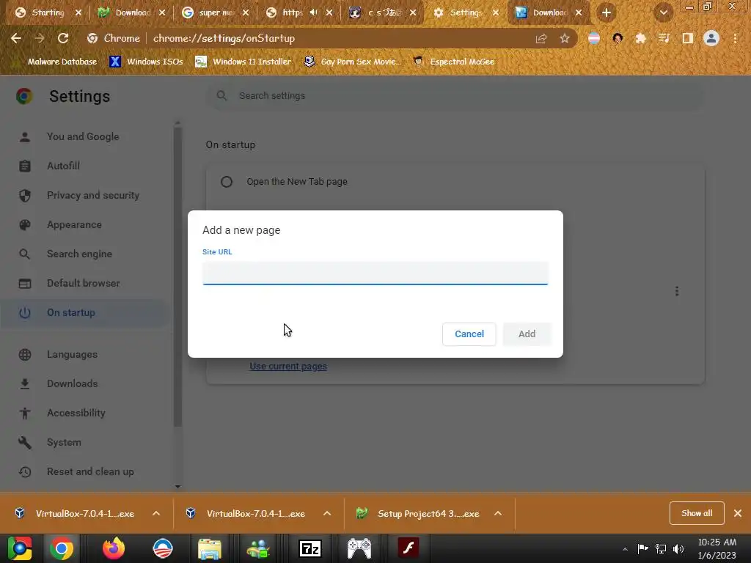
Task: Expand Setup Project64 download options arrow
Action: click(x=498, y=513)
